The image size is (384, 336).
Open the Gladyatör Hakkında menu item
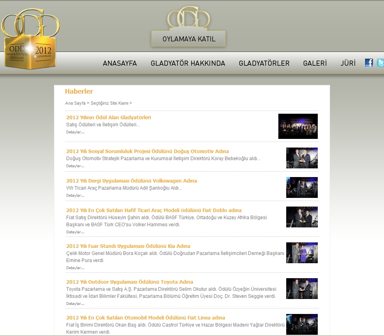188,63
